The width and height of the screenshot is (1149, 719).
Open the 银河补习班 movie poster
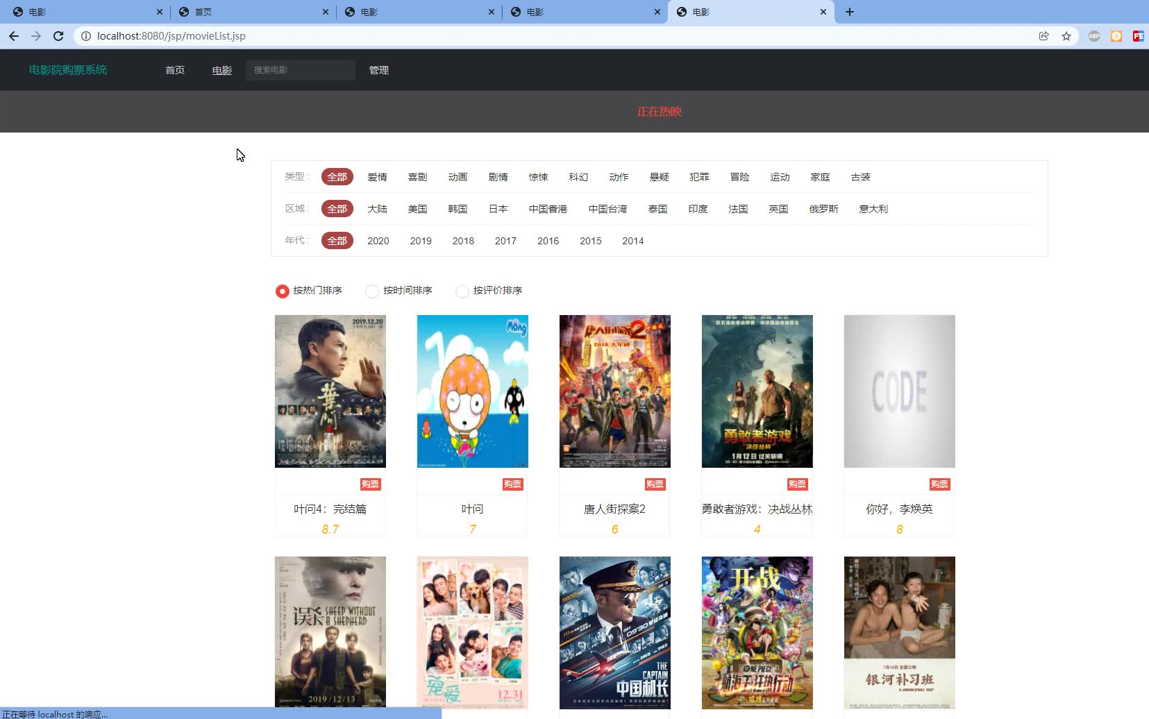coord(900,632)
